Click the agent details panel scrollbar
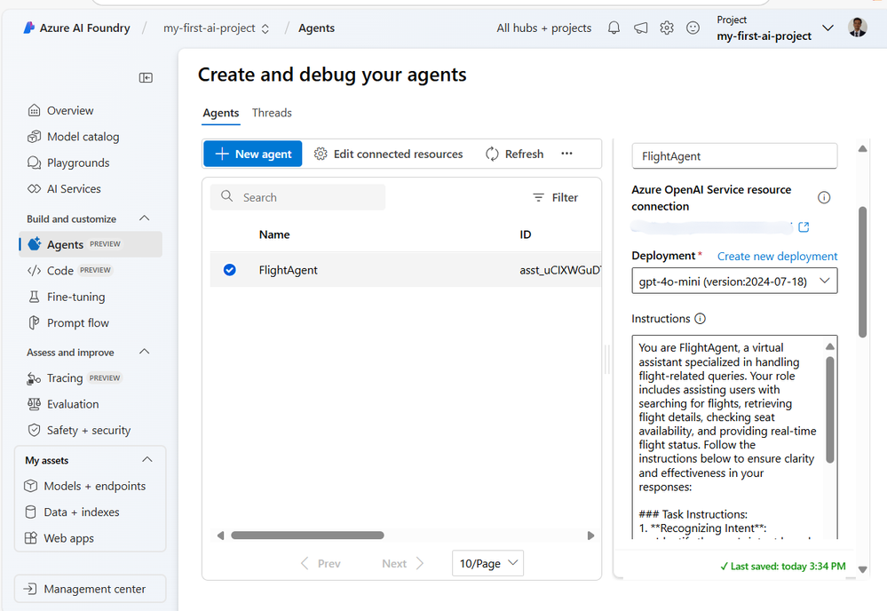 (x=862, y=272)
